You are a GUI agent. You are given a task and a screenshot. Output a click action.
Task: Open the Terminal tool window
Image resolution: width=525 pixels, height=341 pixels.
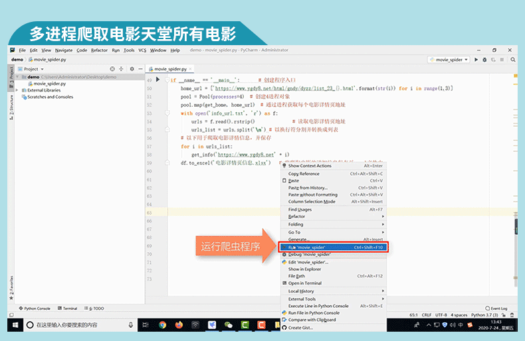coord(67,308)
